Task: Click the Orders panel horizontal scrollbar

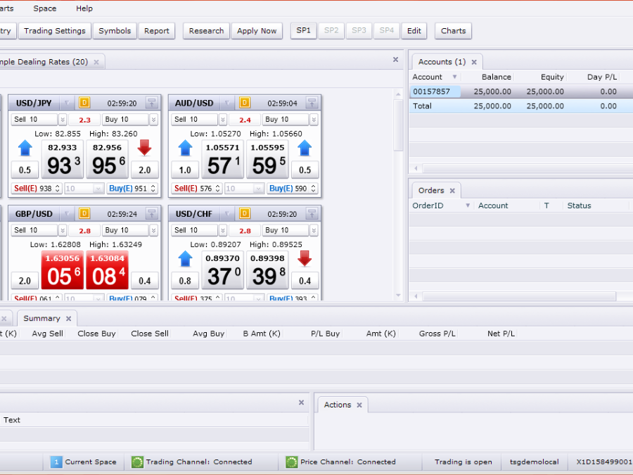Action: coord(519,296)
